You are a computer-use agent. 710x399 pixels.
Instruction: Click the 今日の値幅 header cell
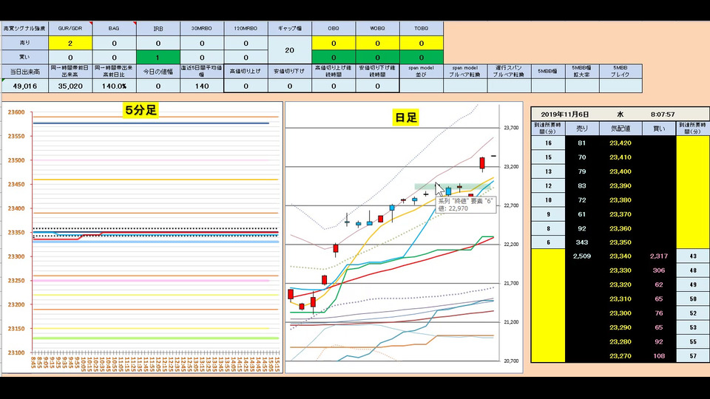[158, 72]
